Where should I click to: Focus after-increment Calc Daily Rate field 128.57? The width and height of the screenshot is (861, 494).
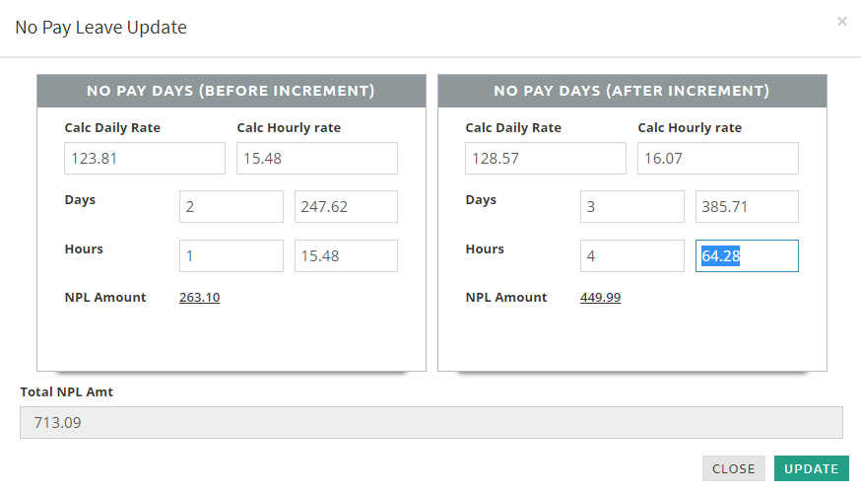[545, 158]
